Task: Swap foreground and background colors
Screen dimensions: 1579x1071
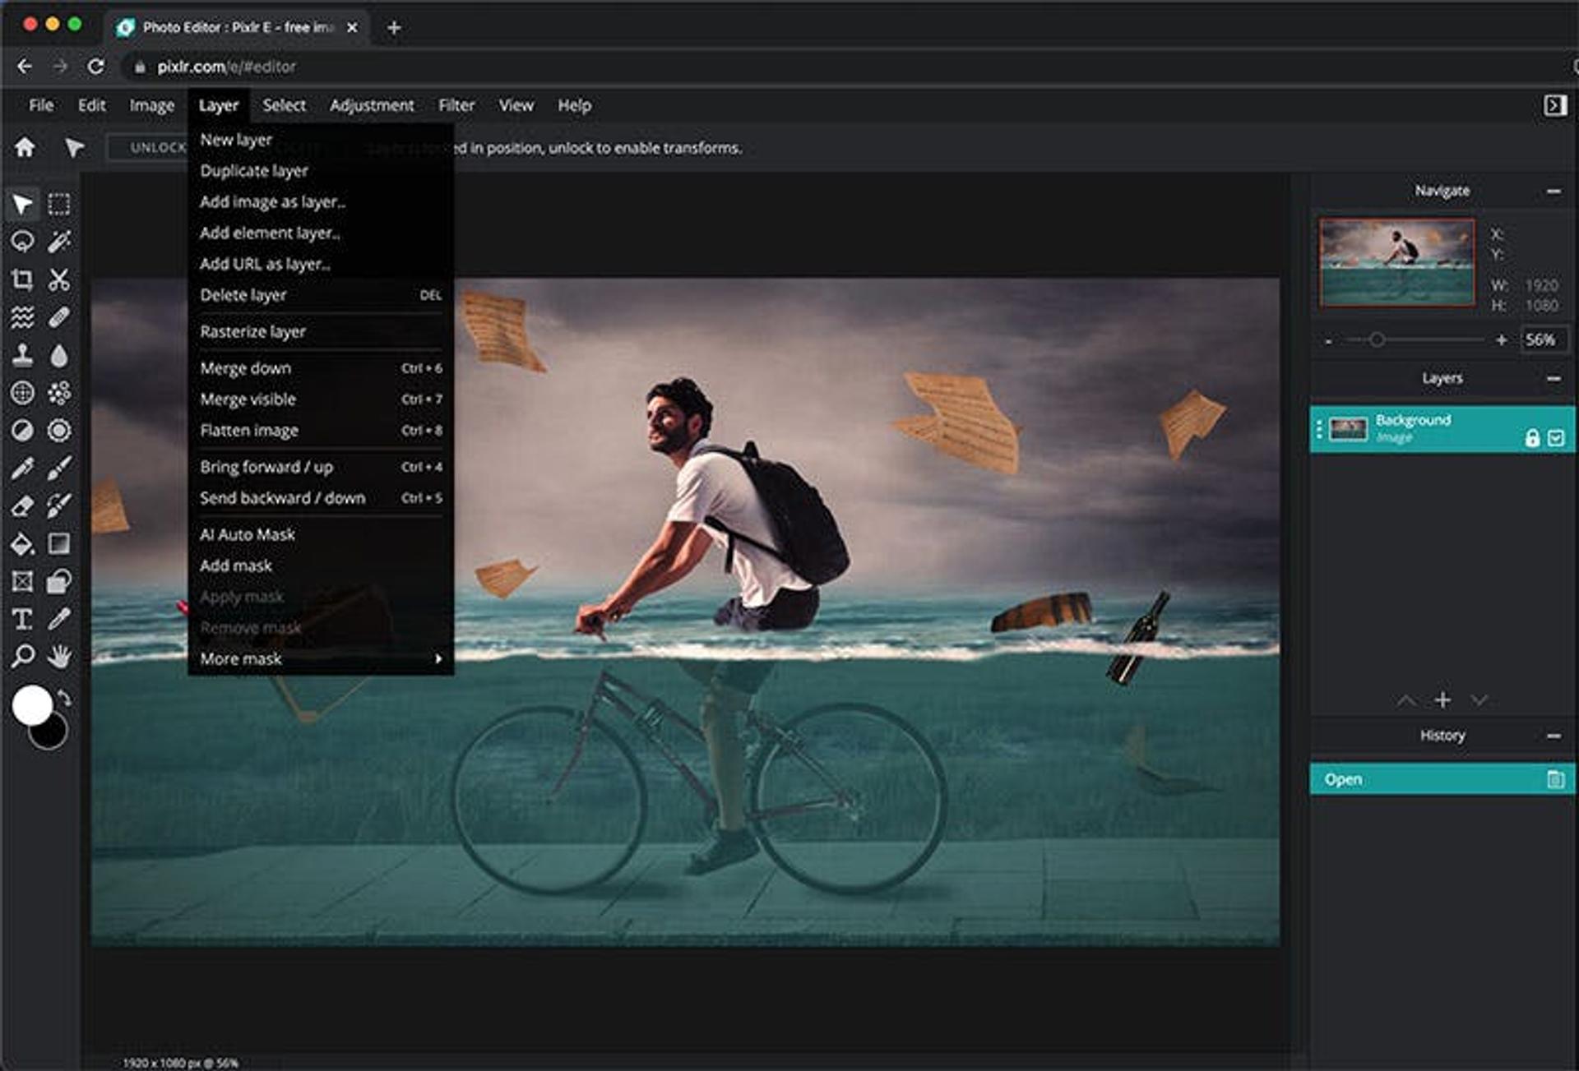Action: (x=64, y=699)
